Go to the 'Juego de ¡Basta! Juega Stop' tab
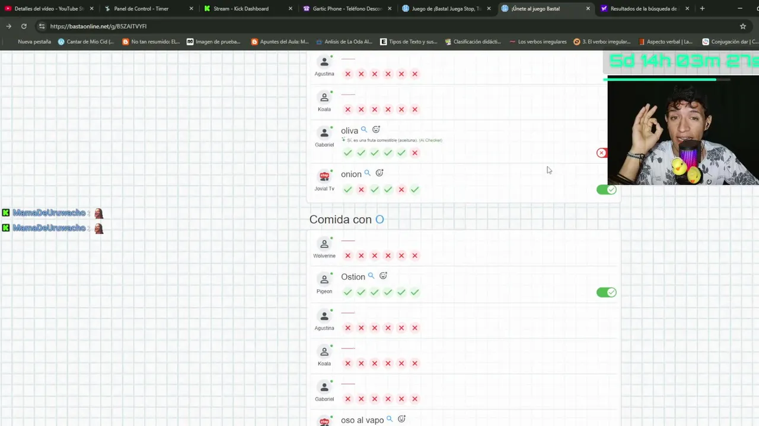 447,8
